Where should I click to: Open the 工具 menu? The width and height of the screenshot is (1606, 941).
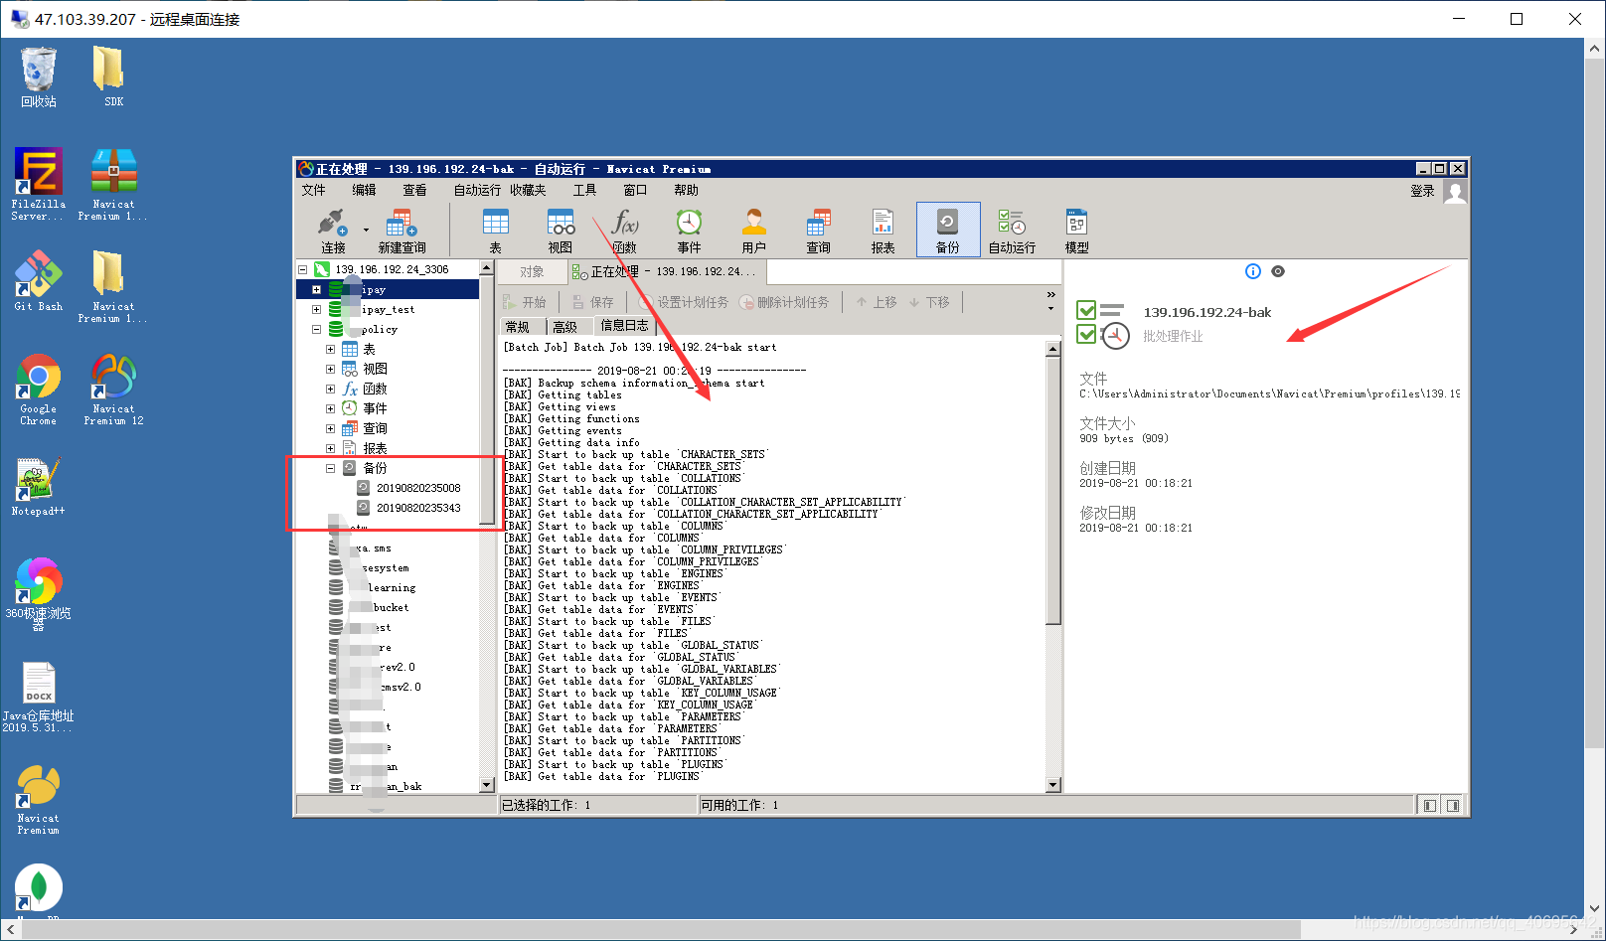click(x=584, y=190)
